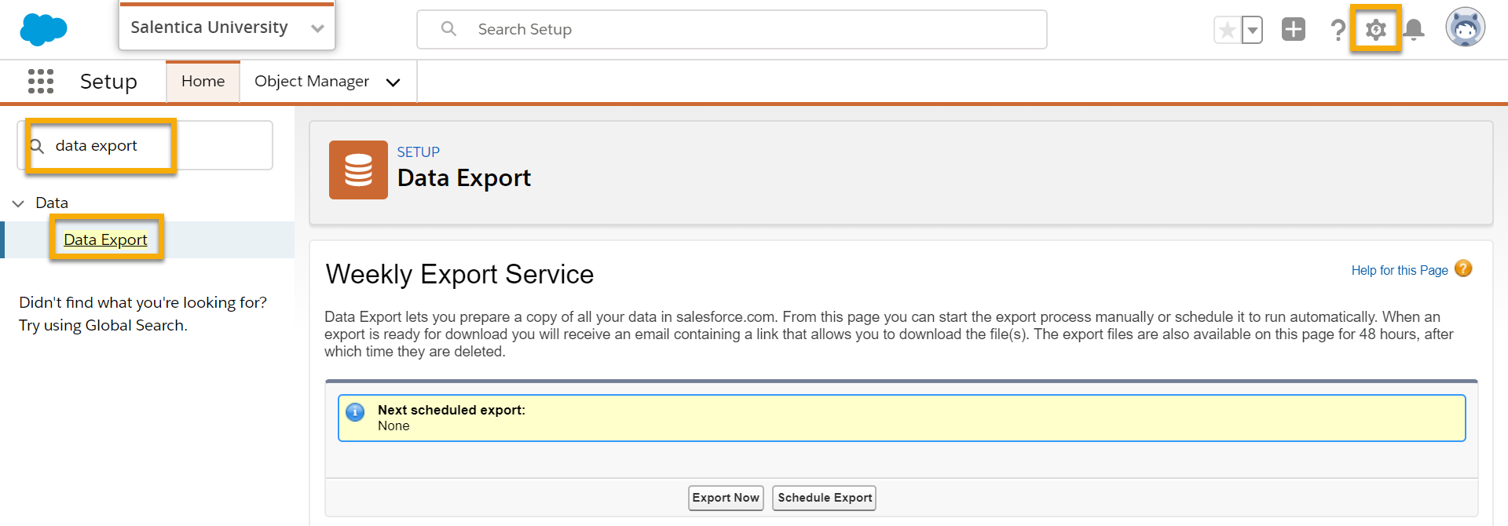Open the Salentica University app dropdown
This screenshot has height=526, width=1508.
[227, 27]
